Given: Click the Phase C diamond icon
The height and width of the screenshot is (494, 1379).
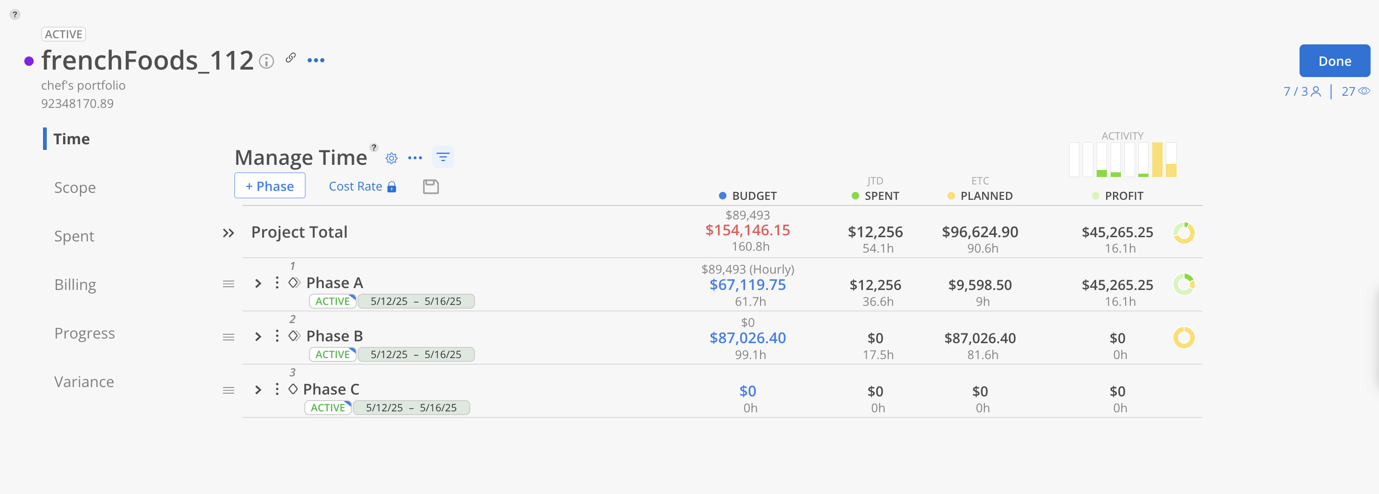Looking at the screenshot, I should point(293,388).
